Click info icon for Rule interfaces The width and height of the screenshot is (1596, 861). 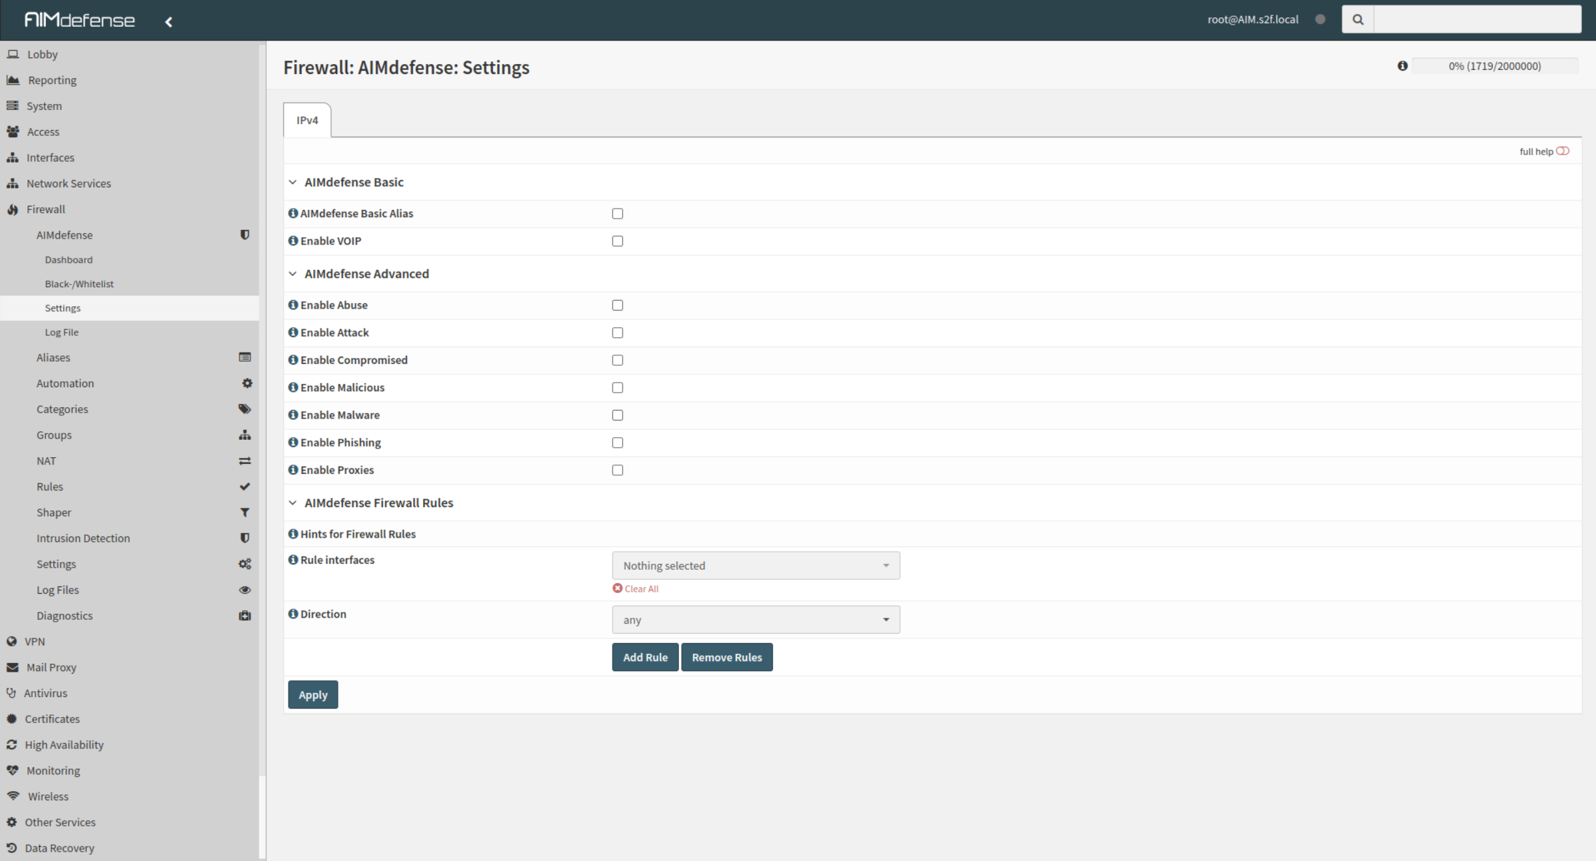293,560
